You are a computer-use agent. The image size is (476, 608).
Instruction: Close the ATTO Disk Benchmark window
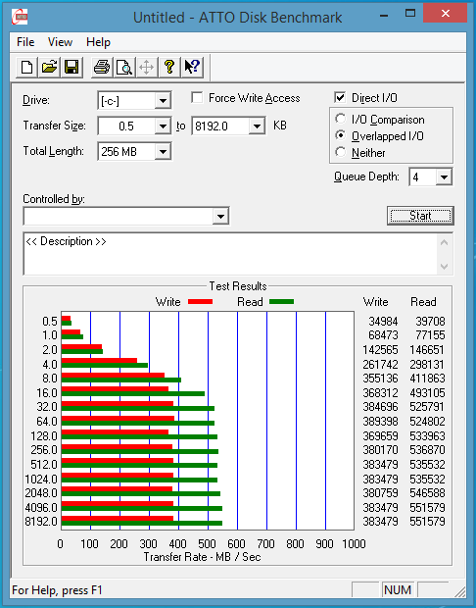coord(445,14)
